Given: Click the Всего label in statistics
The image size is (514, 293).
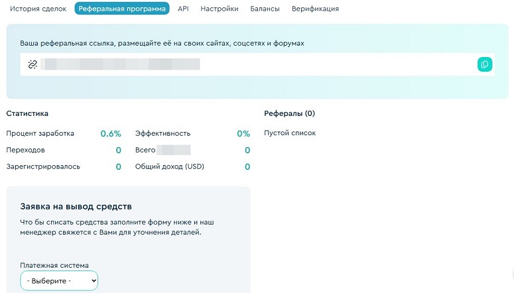Looking at the screenshot, I should tap(145, 150).
